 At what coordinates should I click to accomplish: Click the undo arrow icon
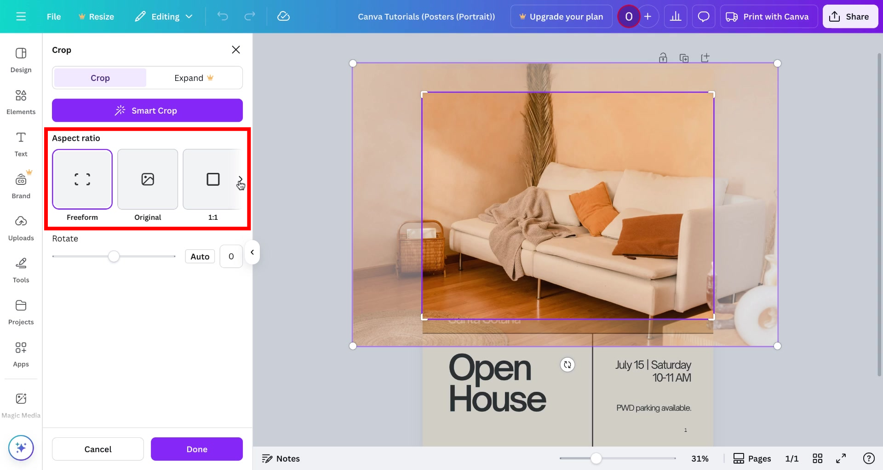point(223,16)
